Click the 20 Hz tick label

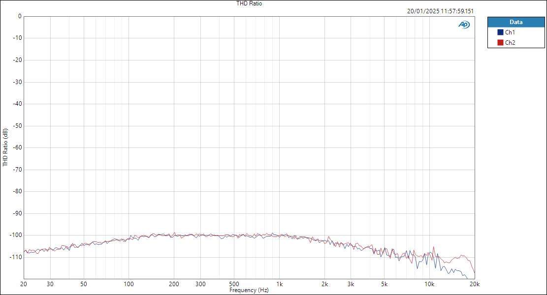(24, 284)
